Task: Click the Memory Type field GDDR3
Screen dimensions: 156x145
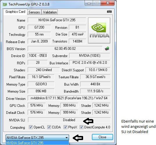Action: tap(41, 84)
